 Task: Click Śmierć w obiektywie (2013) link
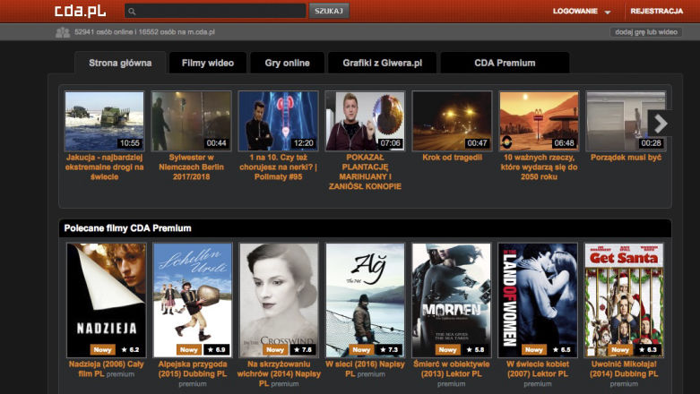pyautogui.click(x=452, y=369)
